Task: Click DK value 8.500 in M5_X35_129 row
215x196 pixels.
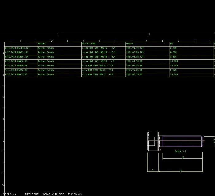Action: 173,48
